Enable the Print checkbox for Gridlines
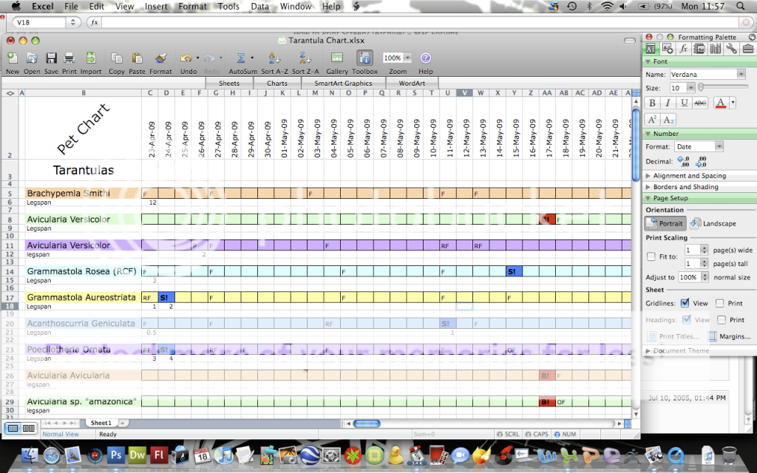This screenshot has width=757, height=473. click(x=721, y=303)
